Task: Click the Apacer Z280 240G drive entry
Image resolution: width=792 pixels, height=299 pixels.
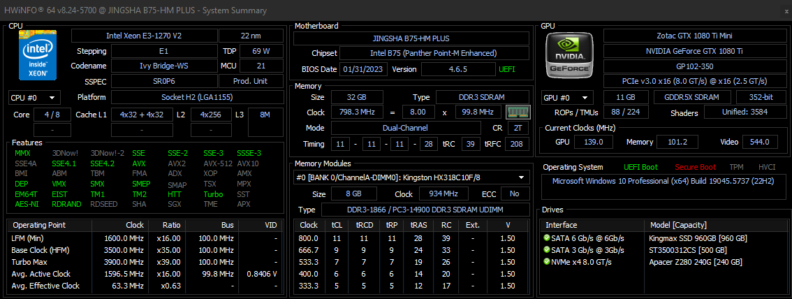Action: [696, 262]
